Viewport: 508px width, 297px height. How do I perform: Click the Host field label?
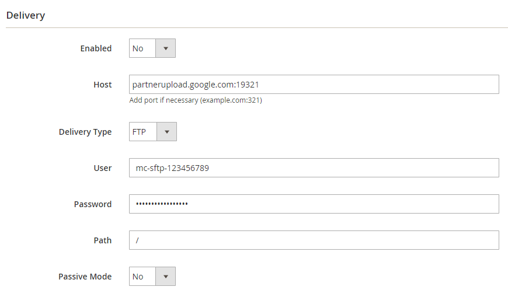(102, 85)
